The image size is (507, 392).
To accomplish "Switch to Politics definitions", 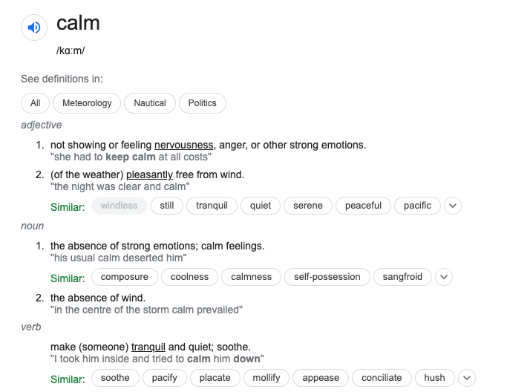I will tap(203, 103).
